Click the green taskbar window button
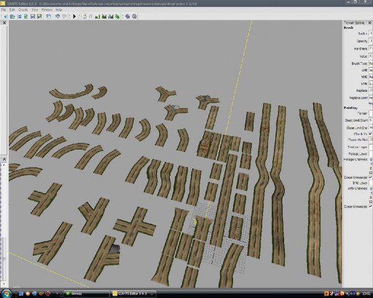 tap(86, 294)
